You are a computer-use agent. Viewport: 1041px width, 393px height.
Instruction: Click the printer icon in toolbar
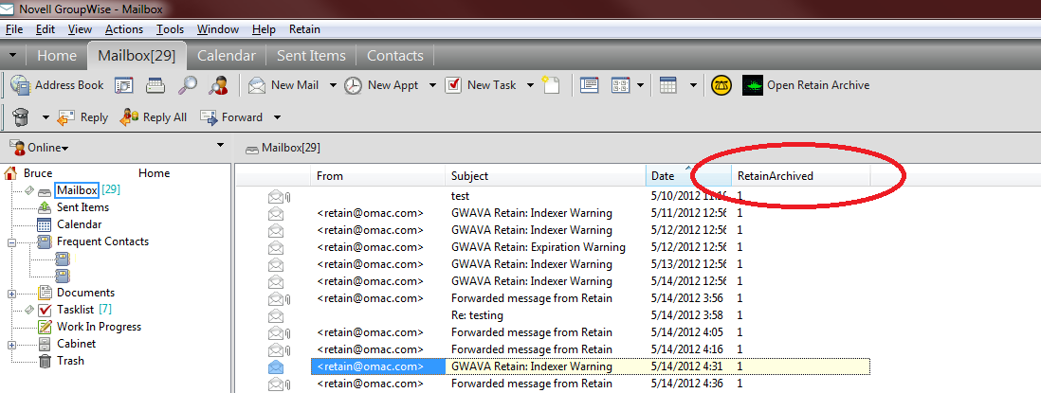click(x=156, y=85)
